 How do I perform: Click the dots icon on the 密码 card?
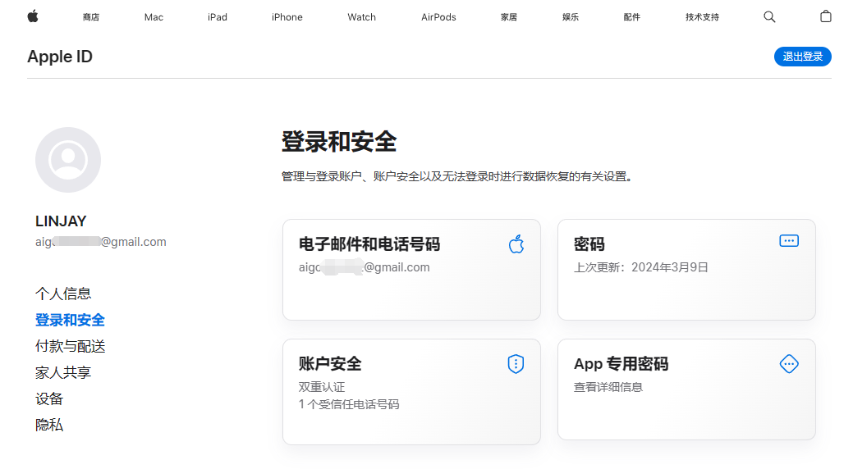tap(789, 241)
